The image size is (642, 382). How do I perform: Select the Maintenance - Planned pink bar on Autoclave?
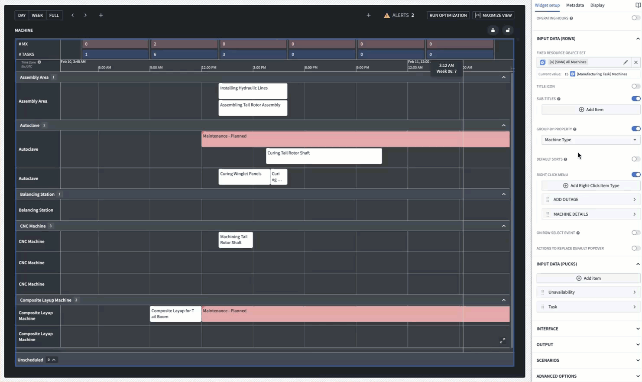click(355, 139)
